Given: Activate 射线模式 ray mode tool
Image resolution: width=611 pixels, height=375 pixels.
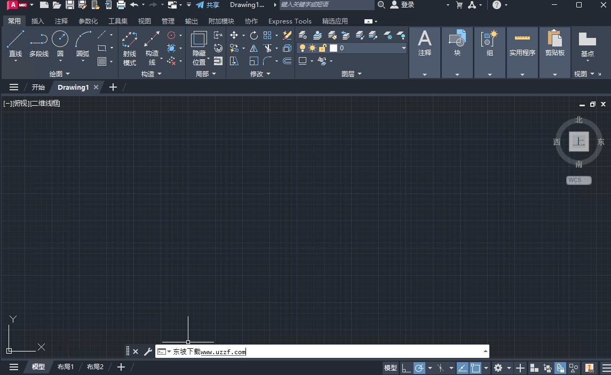Looking at the screenshot, I should pos(129,48).
